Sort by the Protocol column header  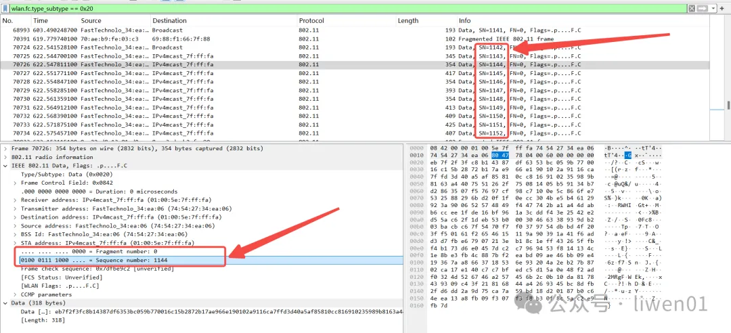(x=311, y=21)
